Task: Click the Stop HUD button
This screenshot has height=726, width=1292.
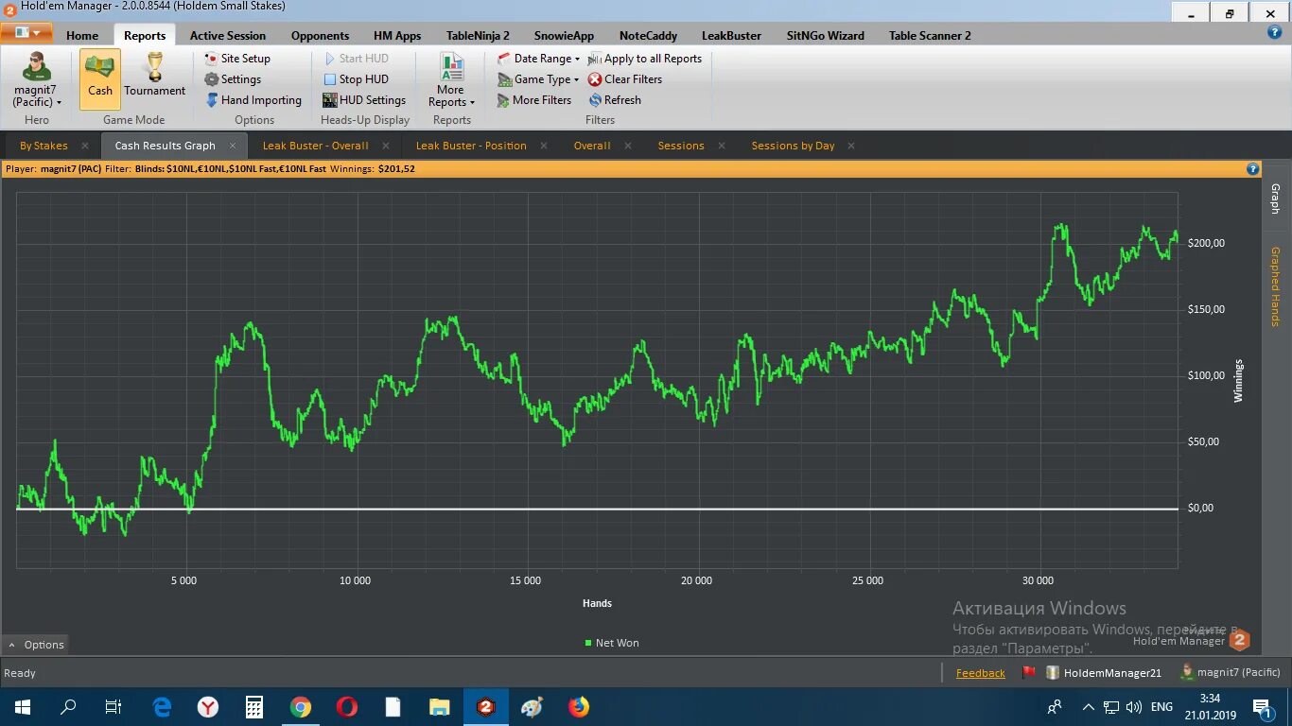Action: (x=356, y=79)
